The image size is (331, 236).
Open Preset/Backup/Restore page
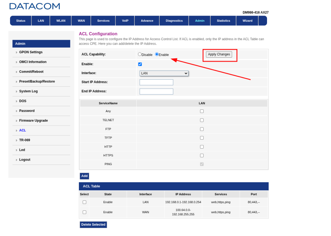(37, 81)
